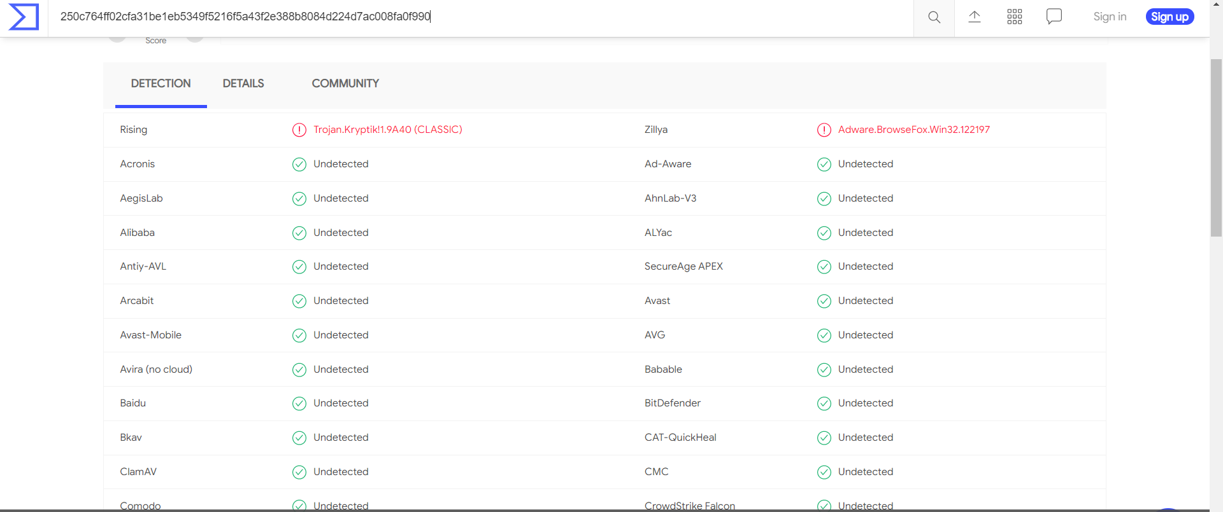
Task: Open the COMMUNITY tab
Action: coord(345,83)
